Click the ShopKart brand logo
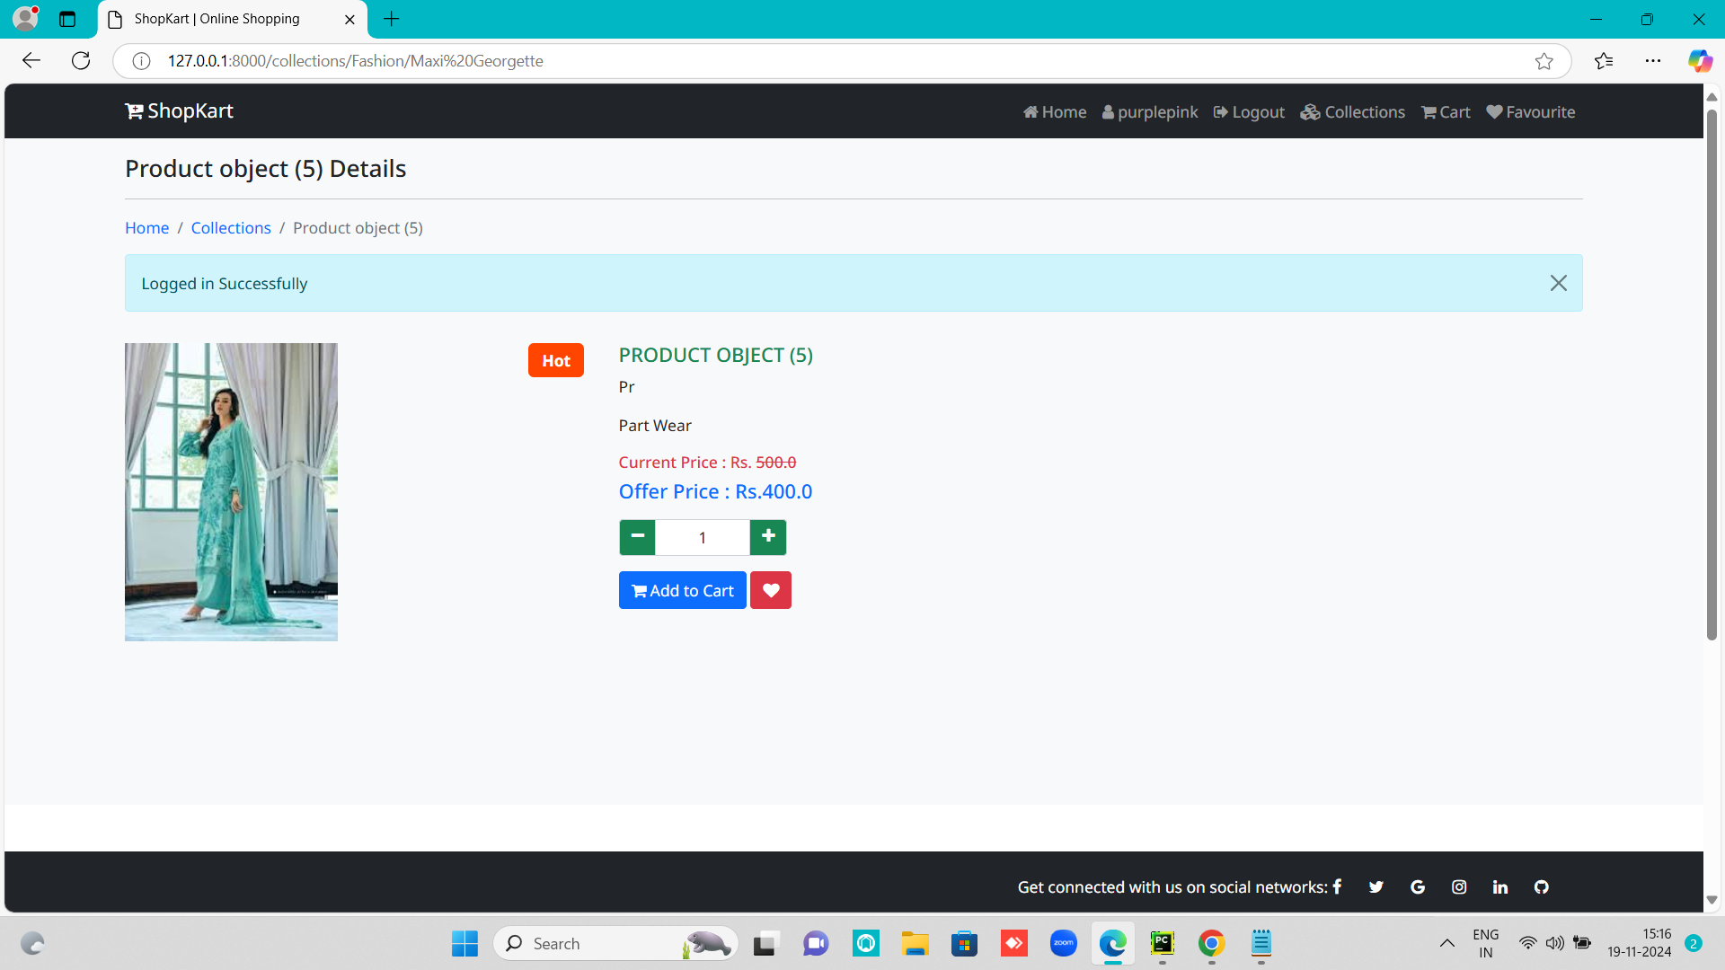The width and height of the screenshot is (1725, 970). coord(179,111)
